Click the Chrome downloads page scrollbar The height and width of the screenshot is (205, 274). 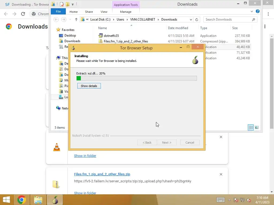coord(272,83)
